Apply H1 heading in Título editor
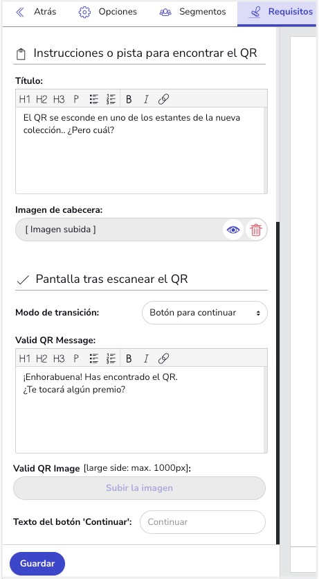The height and width of the screenshot is (579, 319). point(25,99)
